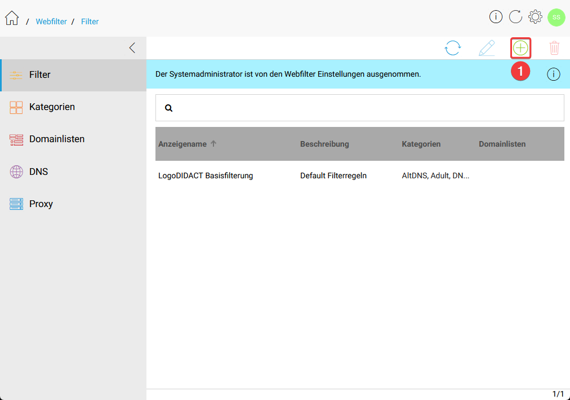The height and width of the screenshot is (400, 570).
Task: Click the search magnifier icon
Action: [x=168, y=108]
